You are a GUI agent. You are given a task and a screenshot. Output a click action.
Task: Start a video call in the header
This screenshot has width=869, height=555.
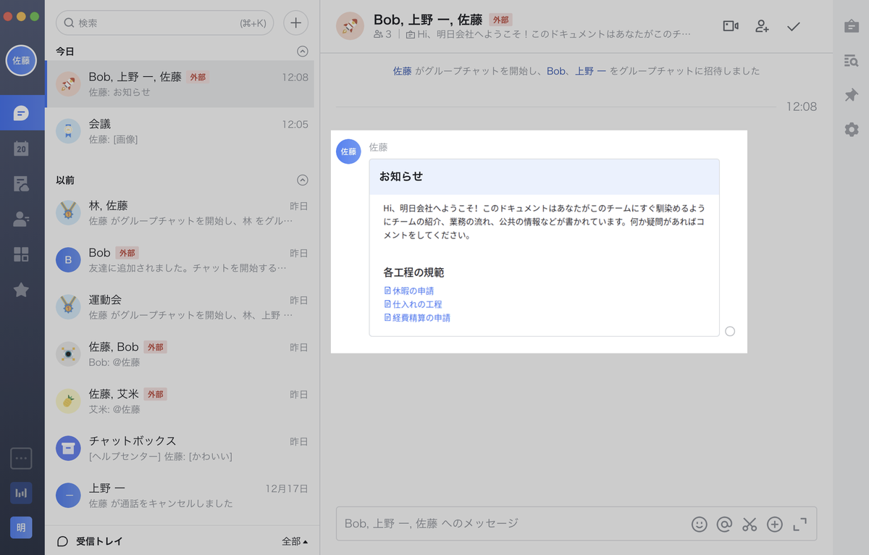click(730, 26)
